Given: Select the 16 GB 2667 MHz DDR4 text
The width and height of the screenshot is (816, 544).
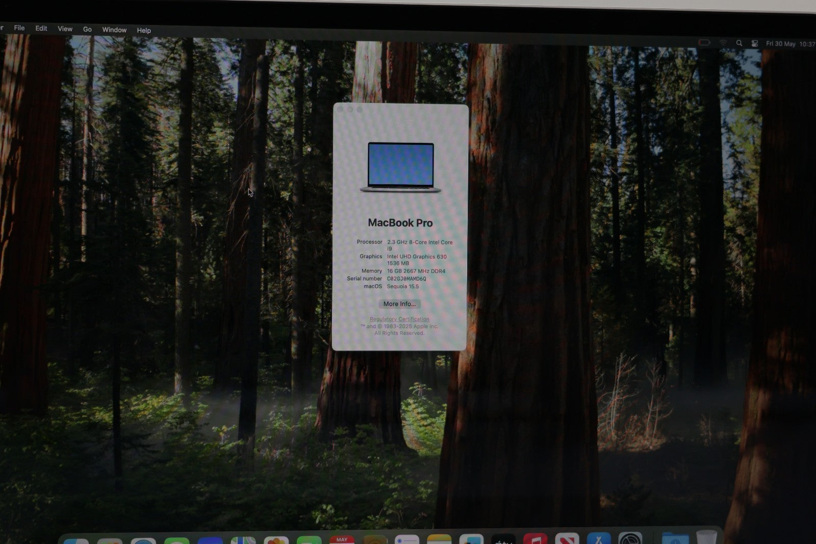Looking at the screenshot, I should pos(416,271).
